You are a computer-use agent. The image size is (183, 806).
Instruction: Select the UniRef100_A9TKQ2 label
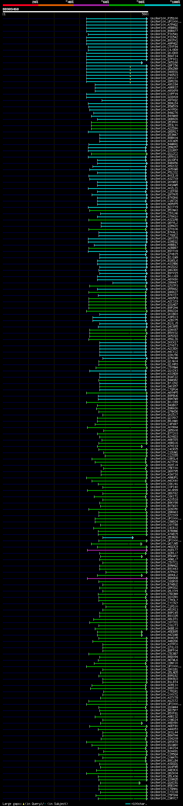pyautogui.click(x=164, y=100)
